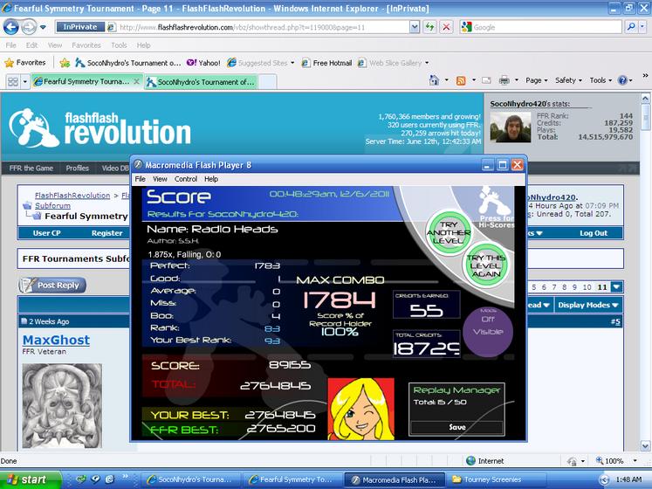Open the Page dropdown menu

pos(537,80)
